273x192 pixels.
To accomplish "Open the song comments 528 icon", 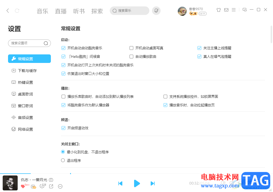I will [42, 186].
